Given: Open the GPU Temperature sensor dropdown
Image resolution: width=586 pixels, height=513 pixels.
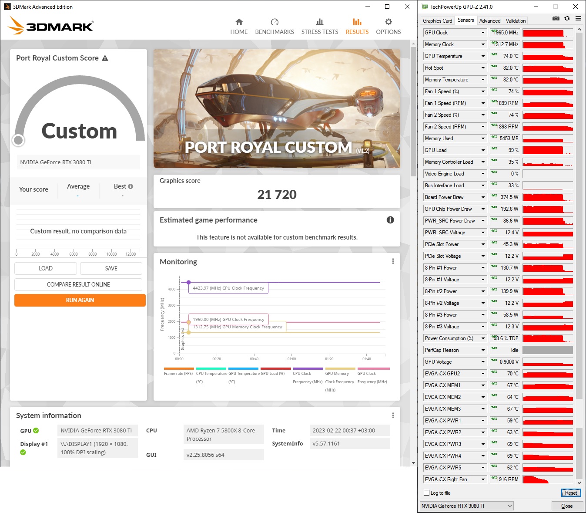Looking at the screenshot, I should click(483, 56).
